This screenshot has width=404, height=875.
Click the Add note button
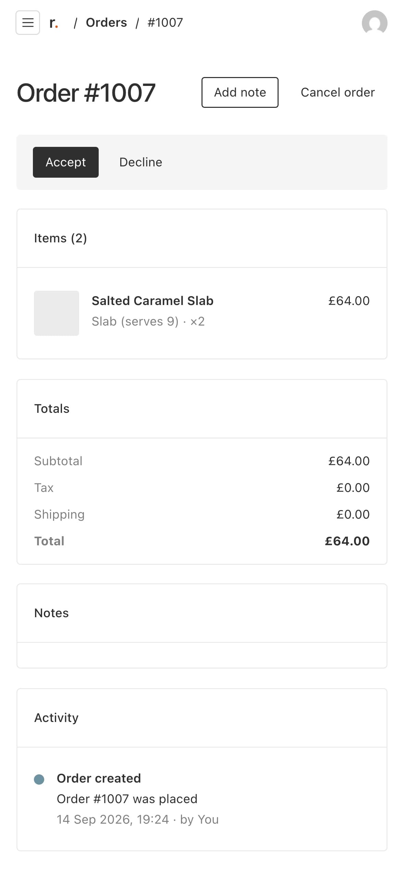pyautogui.click(x=240, y=92)
